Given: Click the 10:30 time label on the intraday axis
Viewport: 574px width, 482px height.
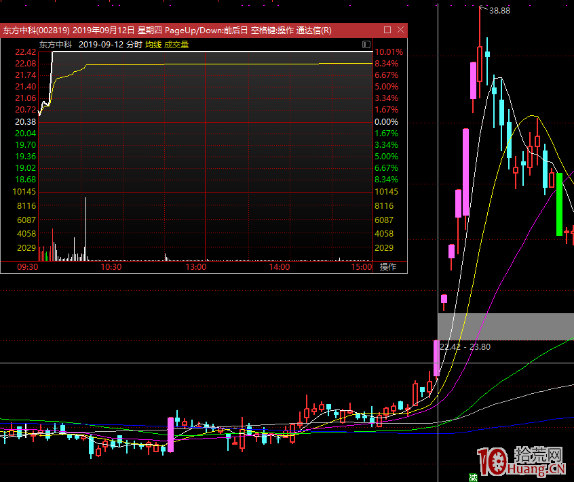Looking at the screenshot, I should [x=111, y=267].
